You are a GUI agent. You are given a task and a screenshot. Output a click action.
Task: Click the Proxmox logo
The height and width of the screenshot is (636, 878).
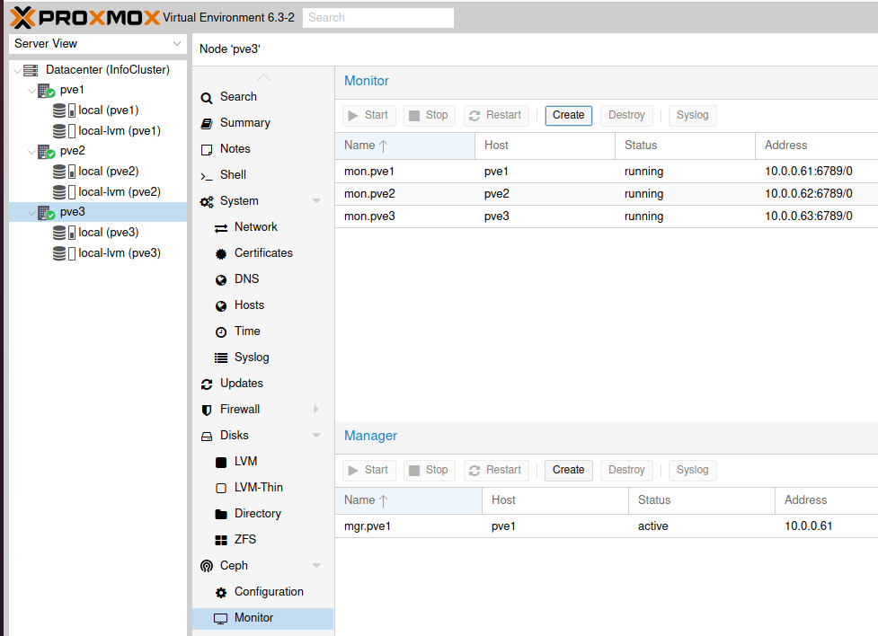84,17
